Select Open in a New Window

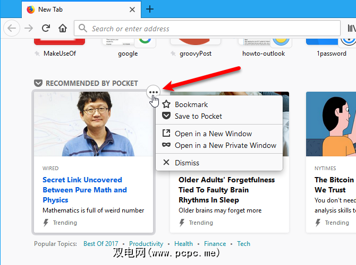(x=219, y=134)
